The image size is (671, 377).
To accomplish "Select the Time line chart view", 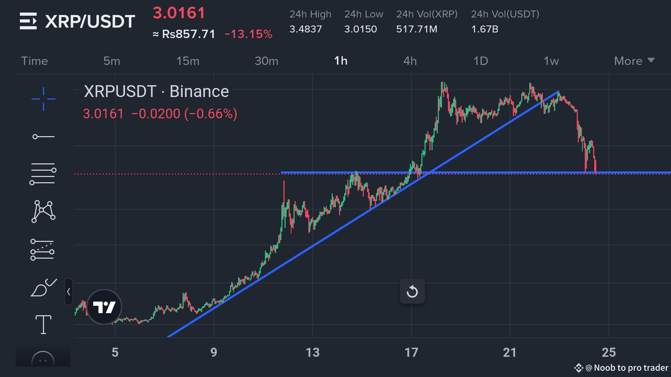I will (x=34, y=61).
